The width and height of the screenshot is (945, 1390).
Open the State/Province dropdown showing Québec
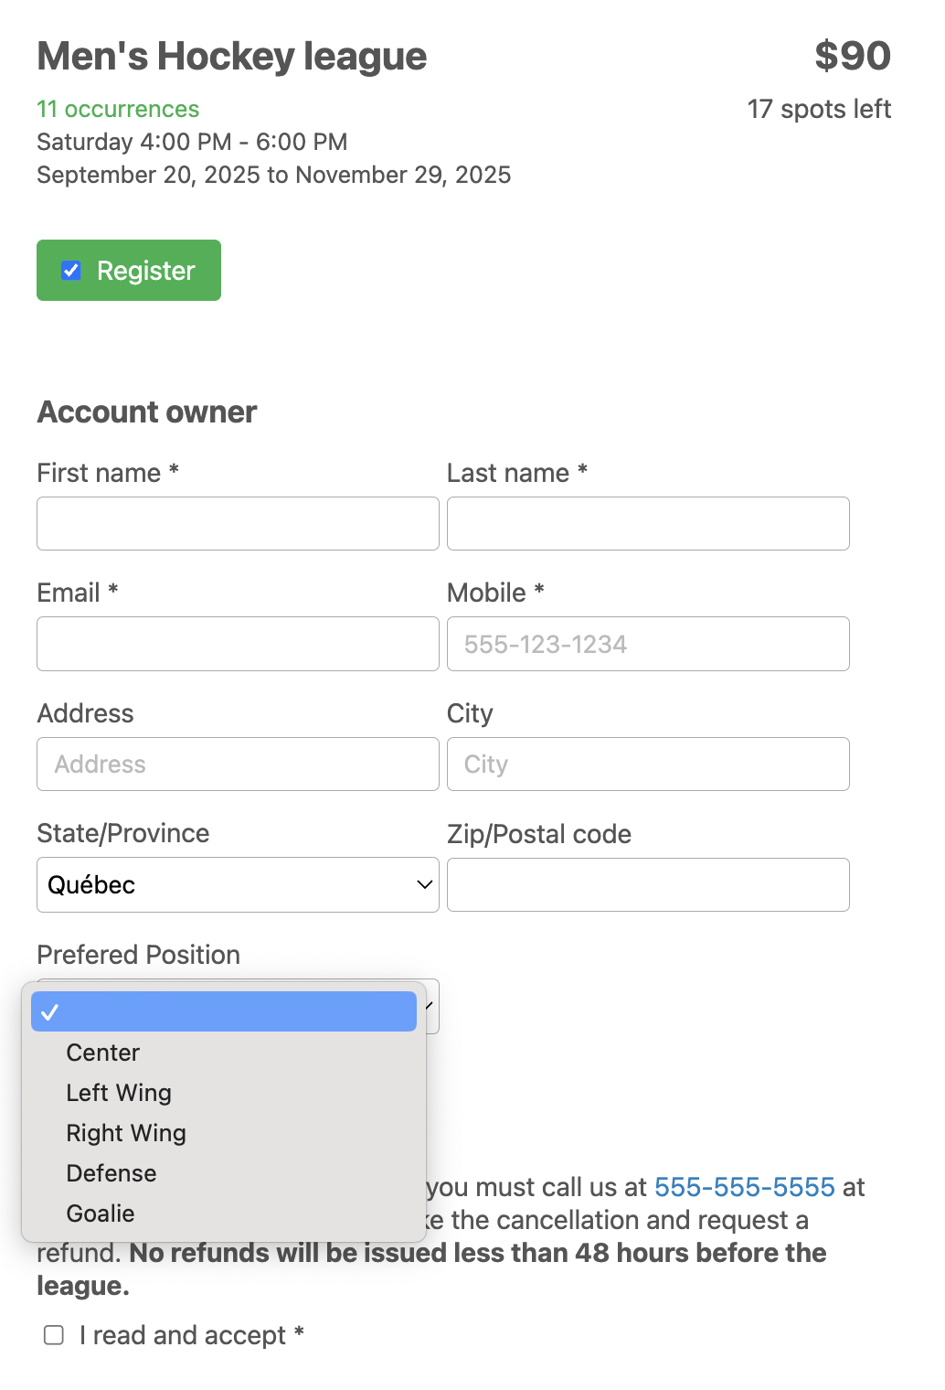pos(238,884)
